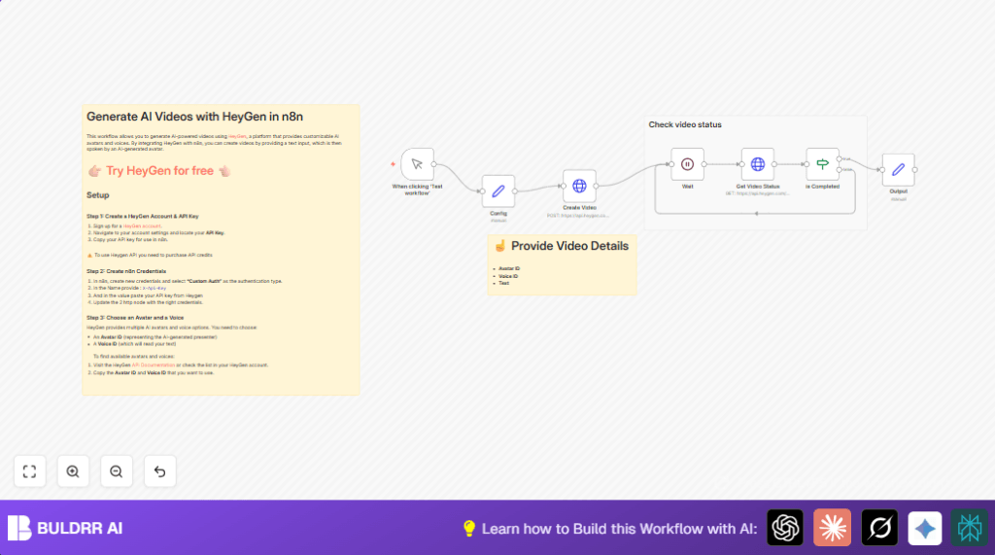Click Step 3 Choose an Avatar heading

135,318
